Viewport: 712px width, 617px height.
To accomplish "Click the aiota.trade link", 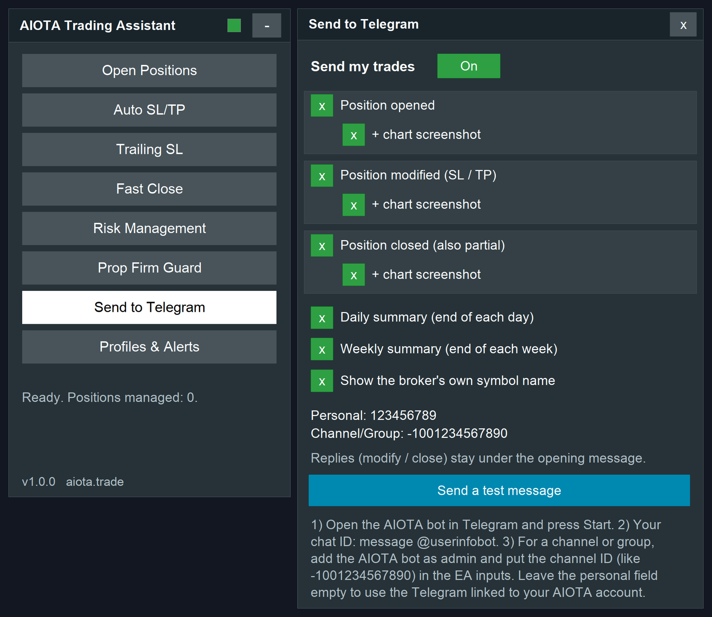I will pyautogui.click(x=95, y=482).
